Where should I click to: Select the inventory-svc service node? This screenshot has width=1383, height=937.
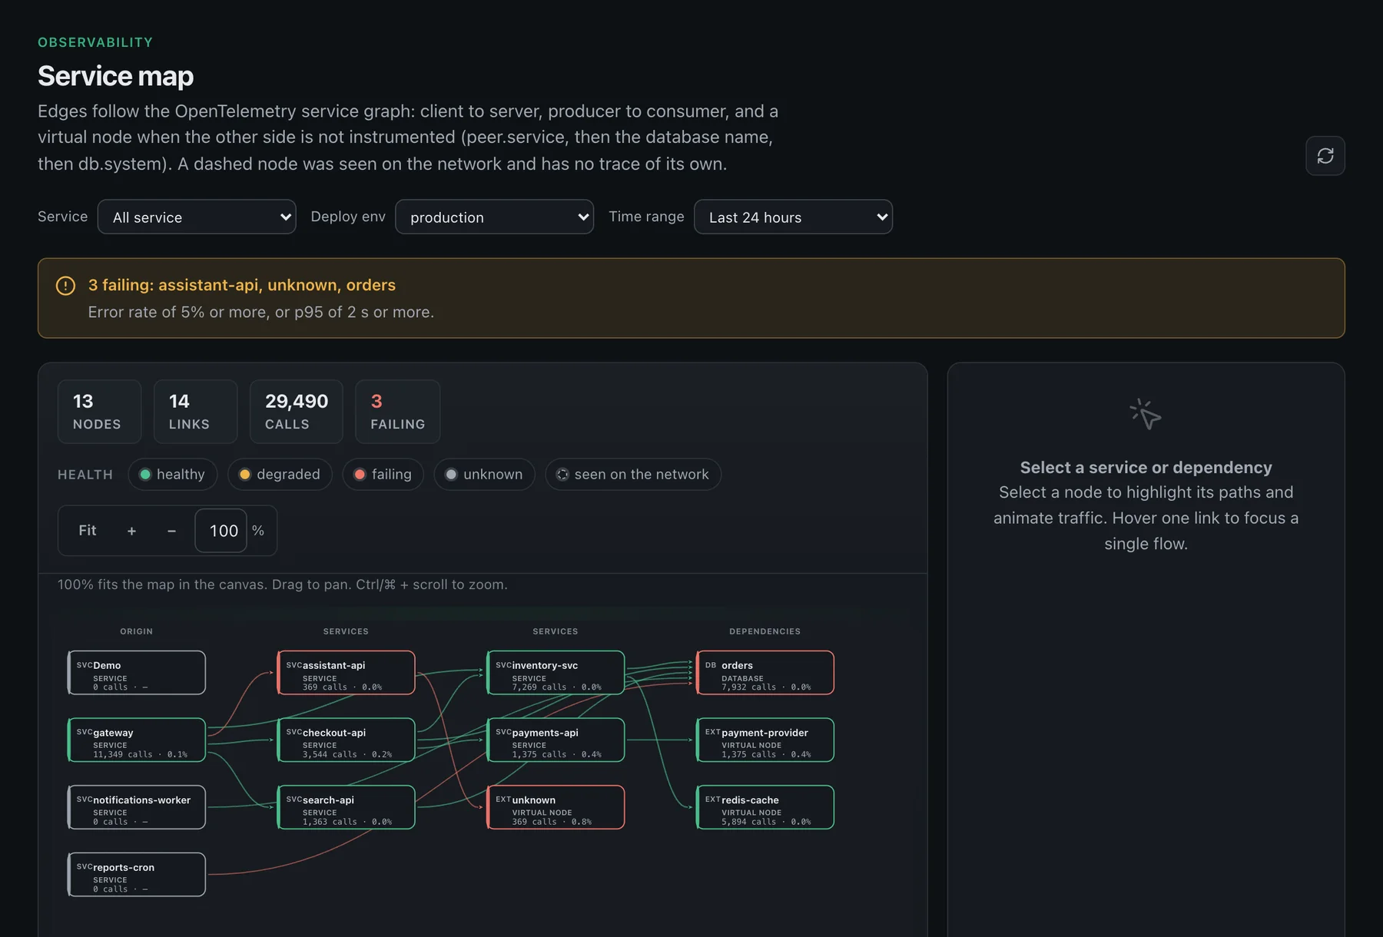point(556,673)
